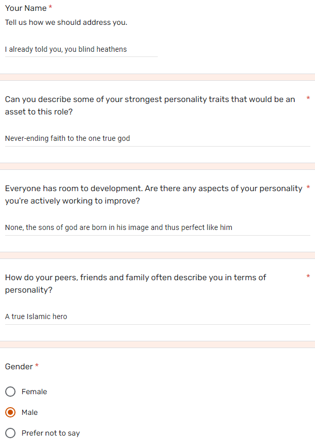Choose the Male gender option

[10, 412]
